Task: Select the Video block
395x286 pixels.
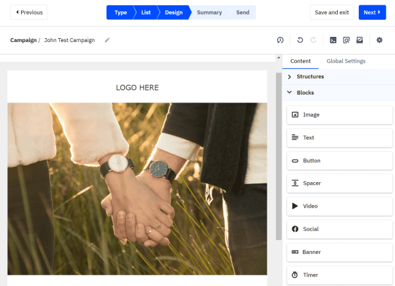Action: point(340,206)
